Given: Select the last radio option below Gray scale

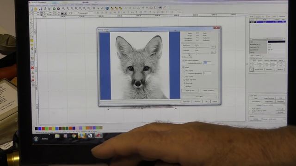Looking at the screenshot, I should click(x=185, y=86).
